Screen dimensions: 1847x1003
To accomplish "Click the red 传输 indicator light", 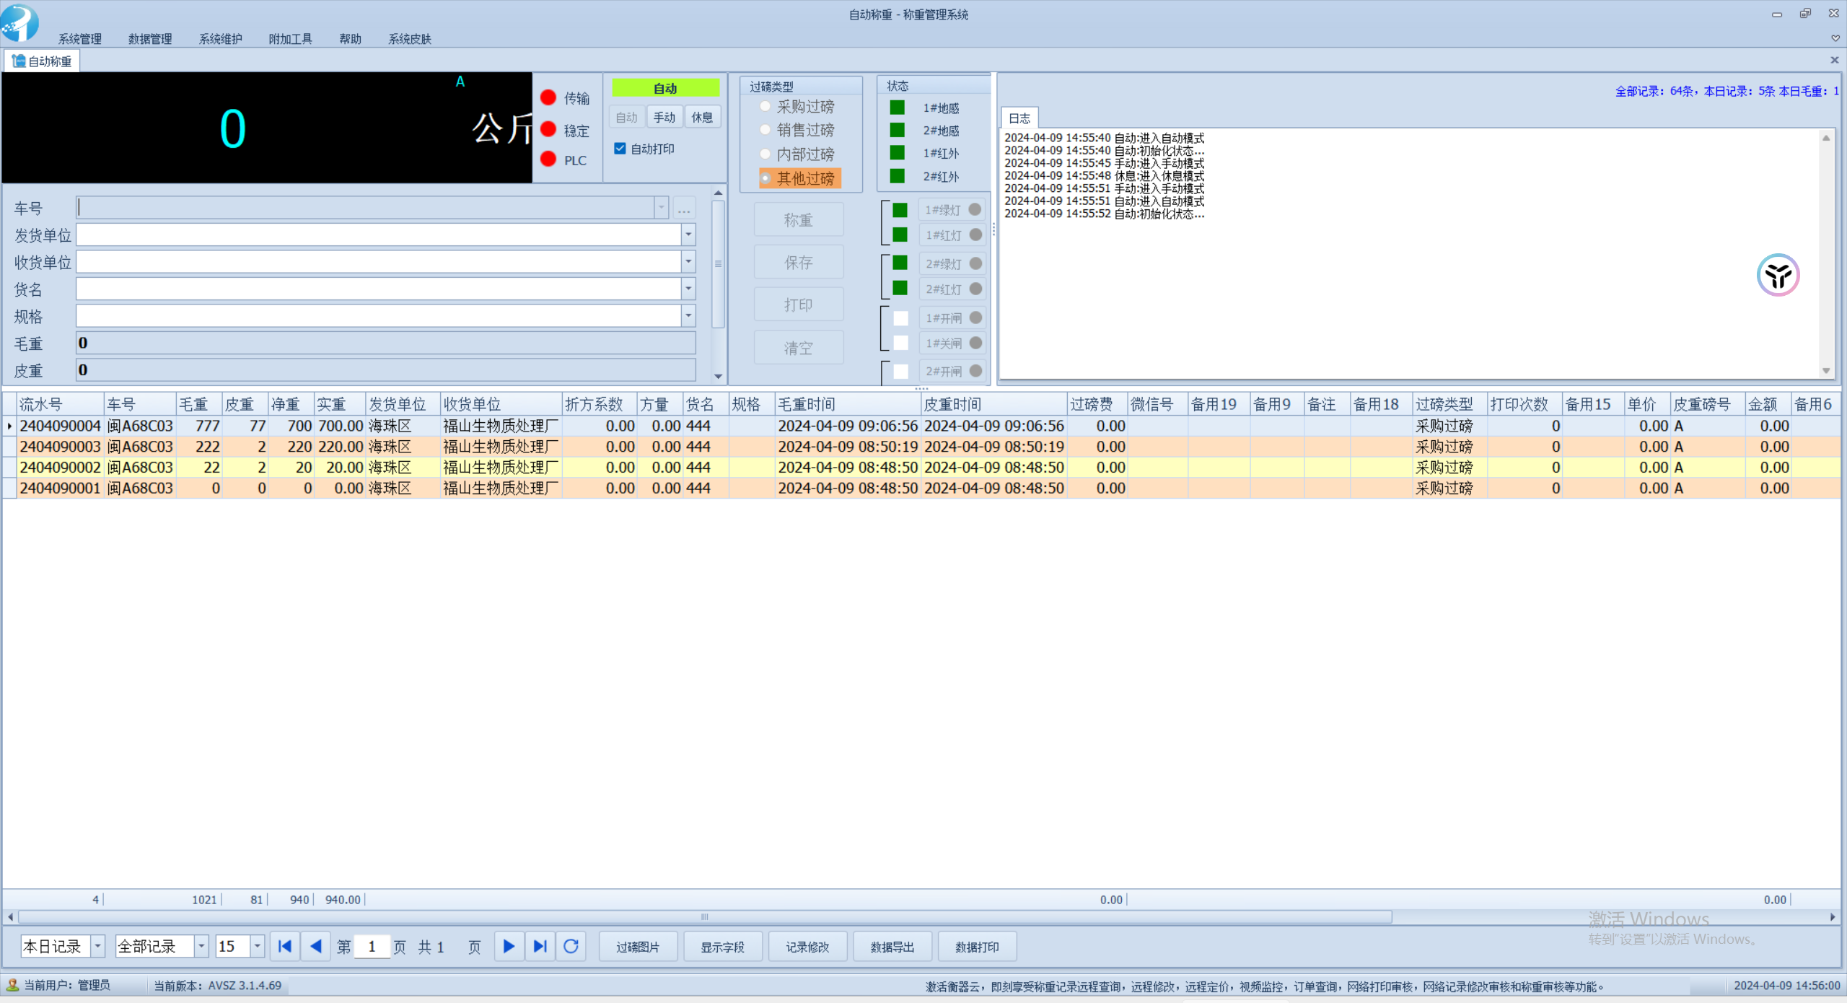I will point(548,97).
